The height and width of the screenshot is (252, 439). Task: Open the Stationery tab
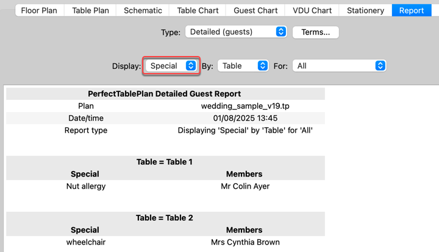365,10
